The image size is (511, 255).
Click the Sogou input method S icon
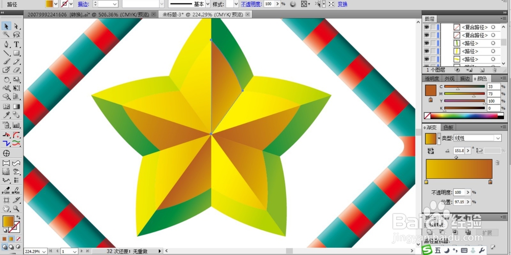pos(427,250)
